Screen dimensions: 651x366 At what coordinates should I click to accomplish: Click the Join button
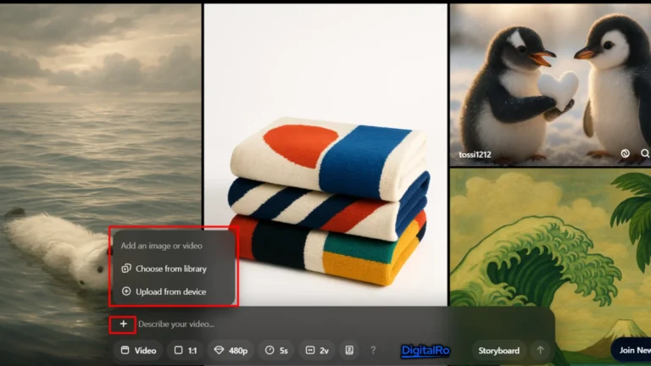pos(631,350)
